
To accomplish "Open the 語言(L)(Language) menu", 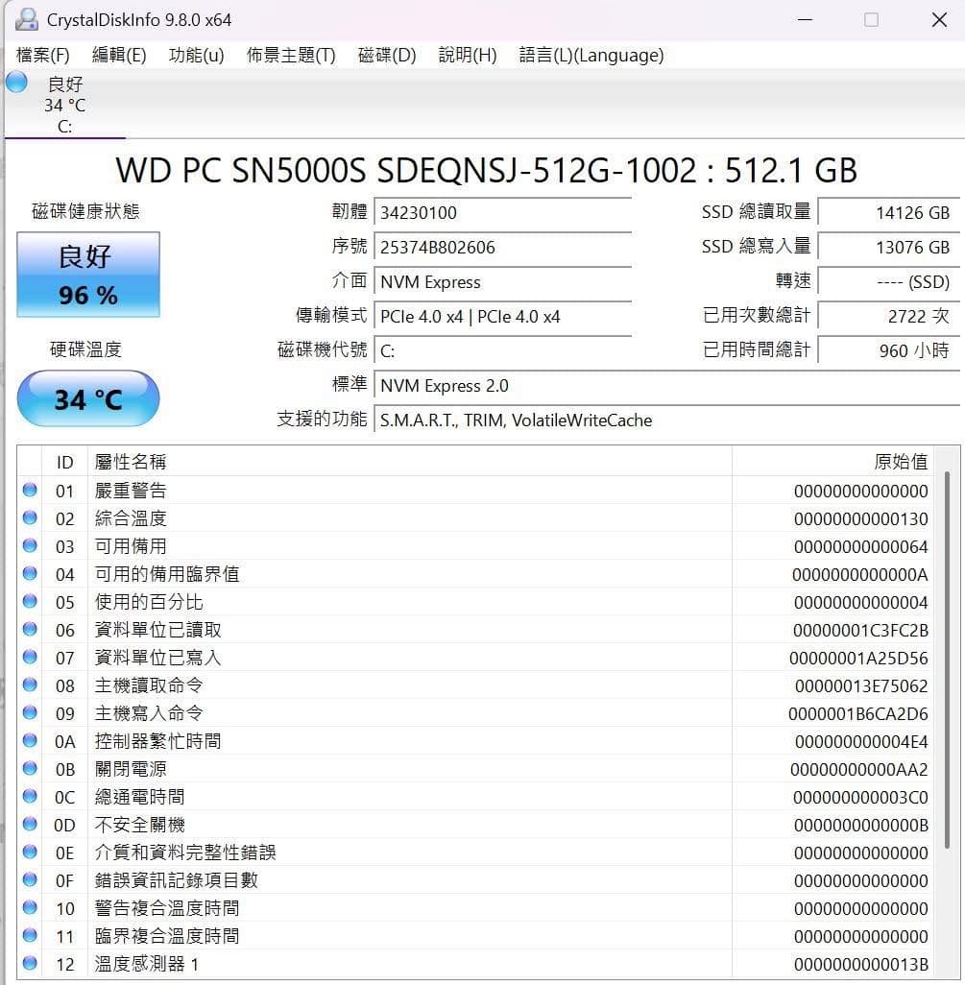I will click(x=591, y=56).
